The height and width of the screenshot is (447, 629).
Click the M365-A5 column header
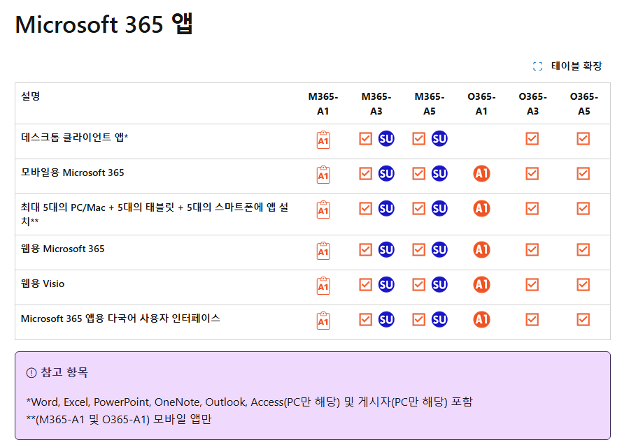430,104
